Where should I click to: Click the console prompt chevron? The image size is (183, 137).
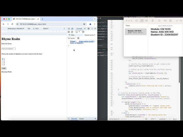coord(69,46)
